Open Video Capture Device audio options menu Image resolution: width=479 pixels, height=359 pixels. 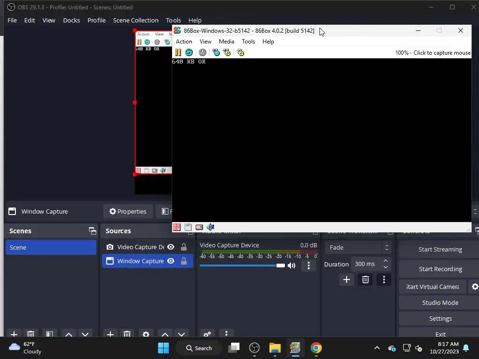(309, 266)
